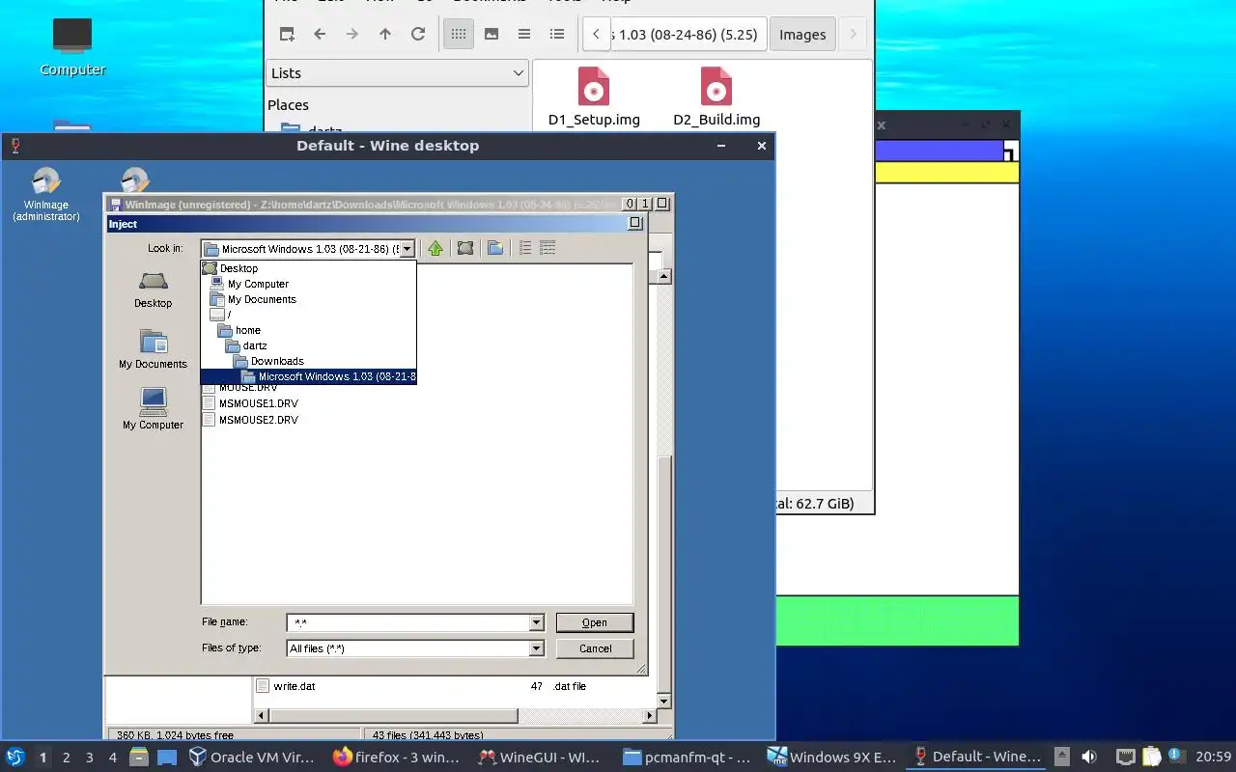Choose the home folder in dropdown list

[309, 330]
